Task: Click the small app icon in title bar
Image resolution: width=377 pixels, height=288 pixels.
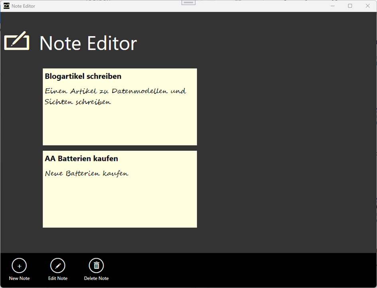Action: pyautogui.click(x=6, y=6)
